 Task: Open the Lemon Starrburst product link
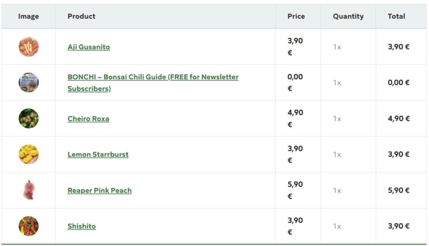[98, 154]
